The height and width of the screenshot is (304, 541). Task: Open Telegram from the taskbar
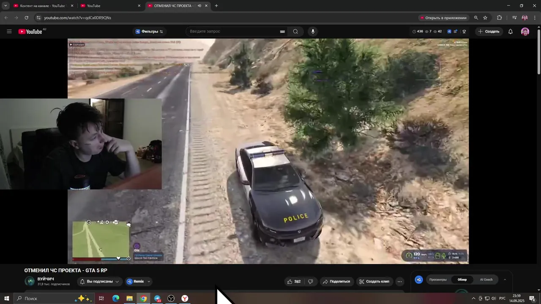[157, 299]
